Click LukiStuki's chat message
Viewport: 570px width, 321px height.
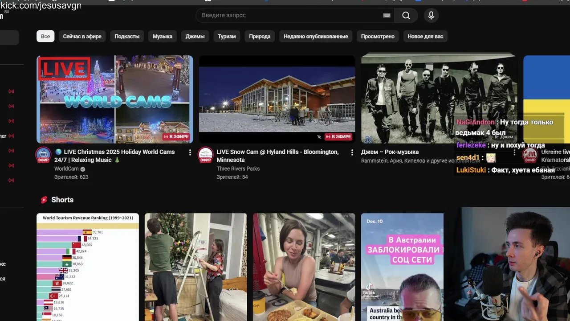coord(505,170)
